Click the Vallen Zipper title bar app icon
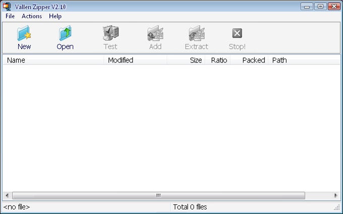343x214 pixels. tap(7, 7)
